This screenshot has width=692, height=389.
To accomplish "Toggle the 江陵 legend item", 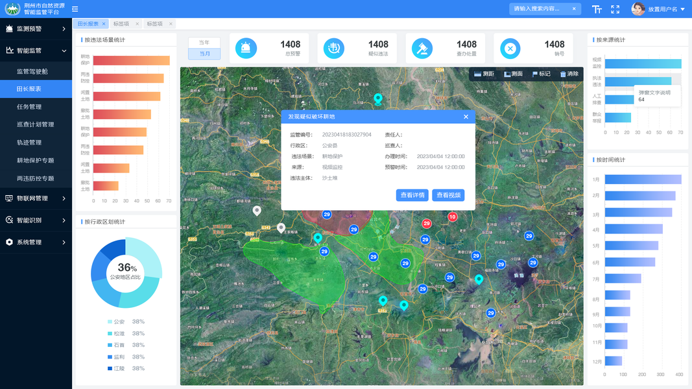I will tap(126, 369).
